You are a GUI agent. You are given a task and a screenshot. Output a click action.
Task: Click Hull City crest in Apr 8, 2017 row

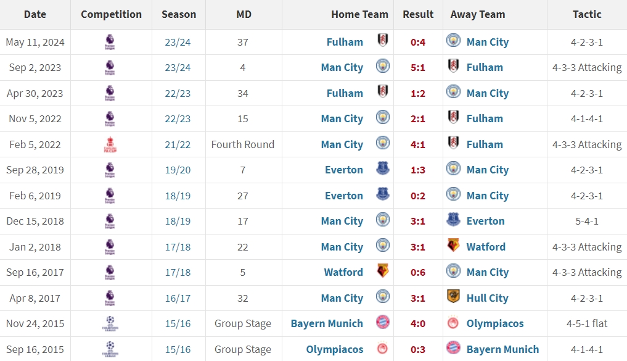tap(453, 297)
